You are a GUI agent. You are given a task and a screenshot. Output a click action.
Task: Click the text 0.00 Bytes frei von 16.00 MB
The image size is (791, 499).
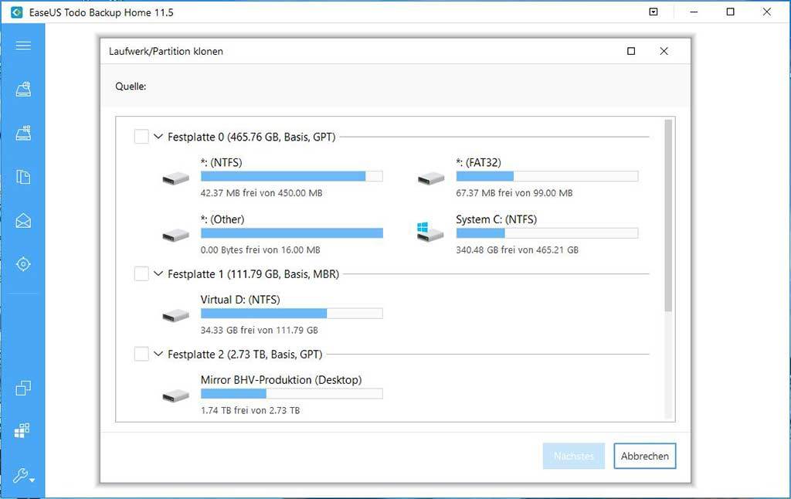(260, 249)
